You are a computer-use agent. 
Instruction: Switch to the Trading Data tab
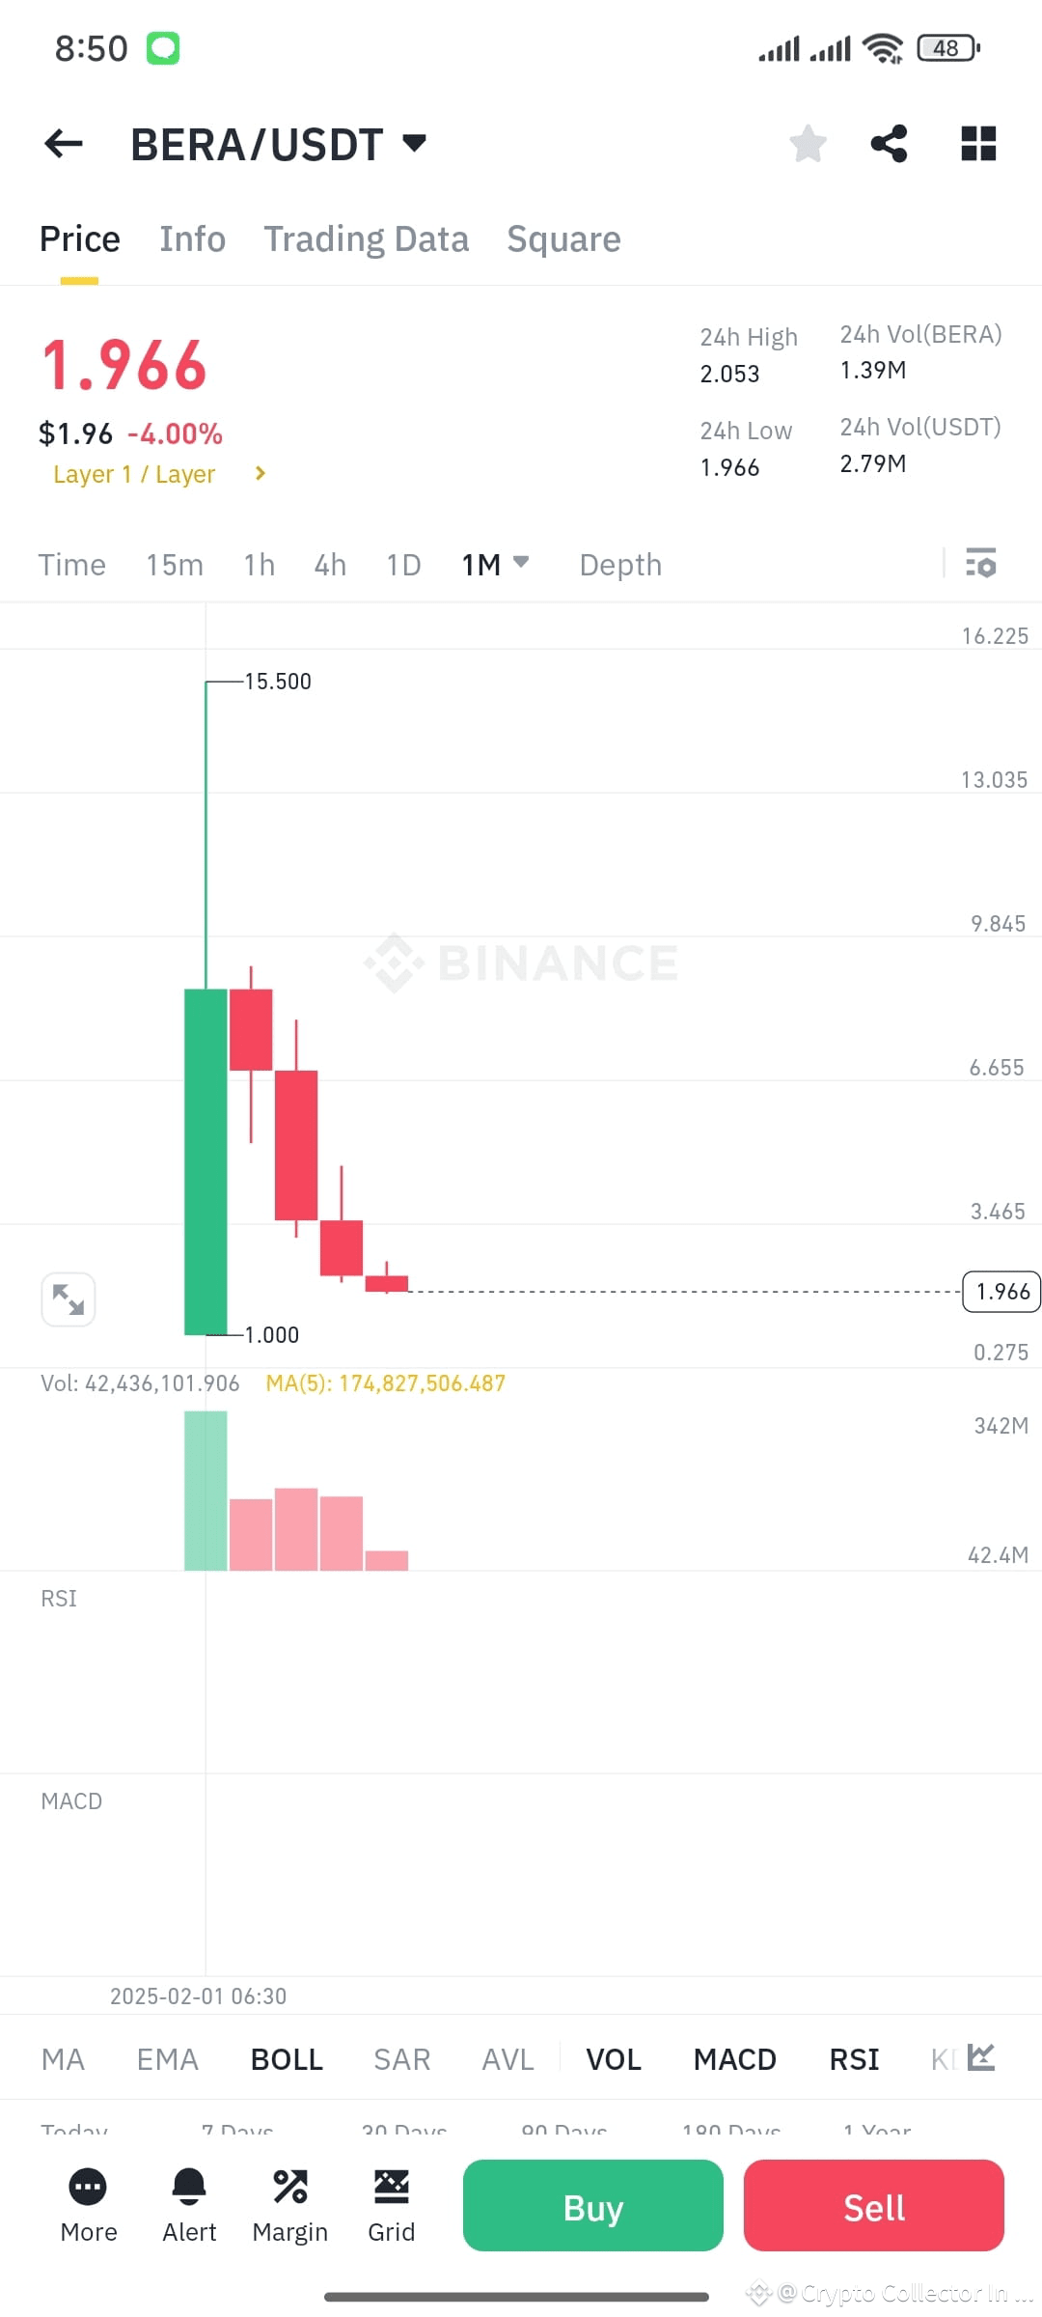pos(367,238)
